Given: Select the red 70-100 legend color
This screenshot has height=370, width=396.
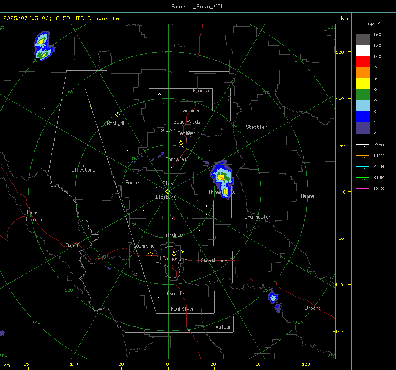Looking at the screenshot, I should tap(363, 62).
